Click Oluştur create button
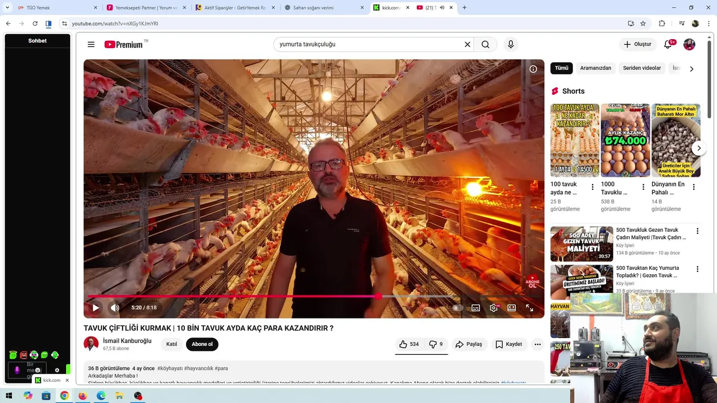Screen dimensions: 717x403 (637, 44)
